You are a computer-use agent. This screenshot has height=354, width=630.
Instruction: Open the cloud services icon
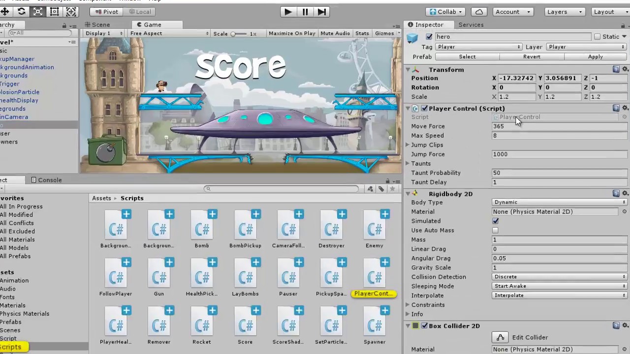click(x=479, y=12)
